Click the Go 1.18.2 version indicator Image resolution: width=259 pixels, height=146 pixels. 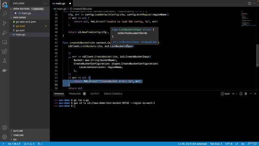pyautogui.click(x=14, y=144)
